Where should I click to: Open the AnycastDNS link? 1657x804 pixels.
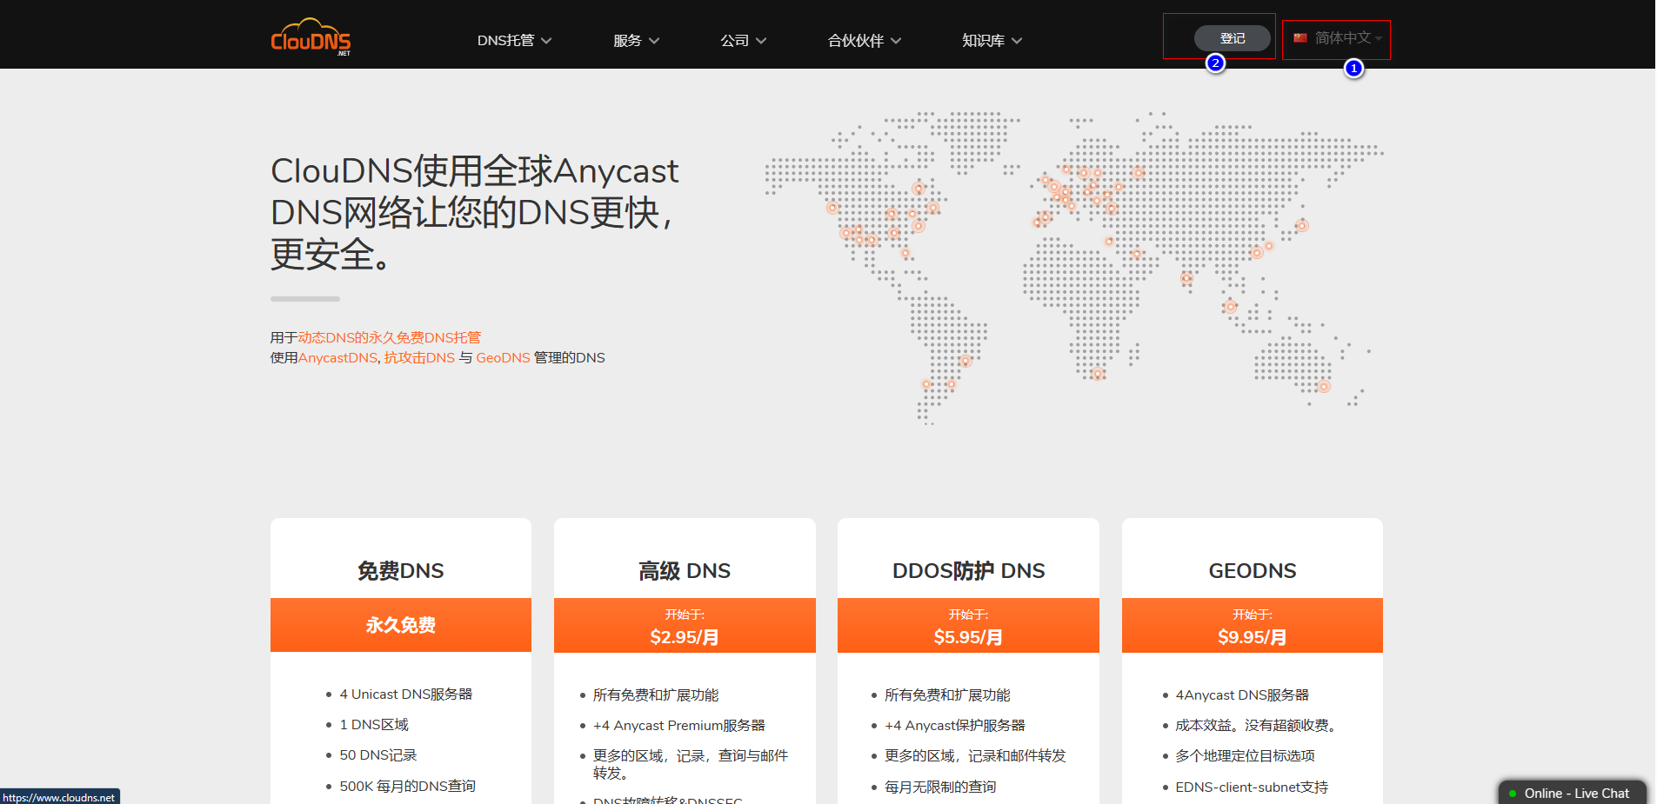(337, 357)
